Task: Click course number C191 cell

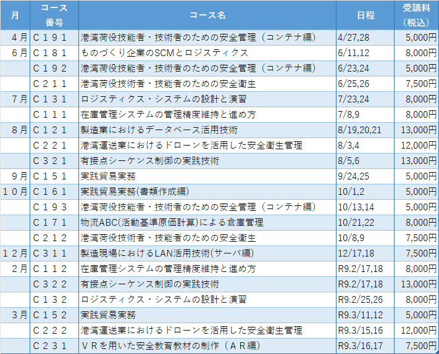Action: point(54,37)
